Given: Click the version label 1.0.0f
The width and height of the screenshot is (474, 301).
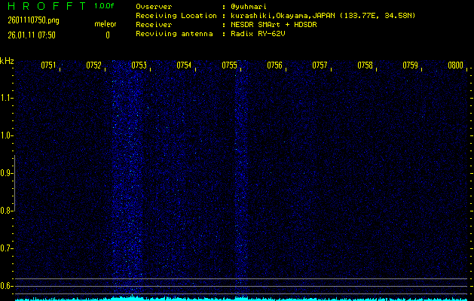Looking at the screenshot, I should pos(104,6).
